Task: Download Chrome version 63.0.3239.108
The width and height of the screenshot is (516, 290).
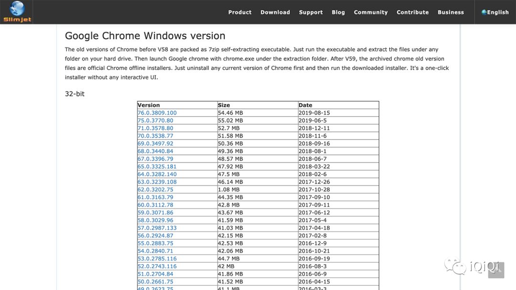Action: (157, 182)
